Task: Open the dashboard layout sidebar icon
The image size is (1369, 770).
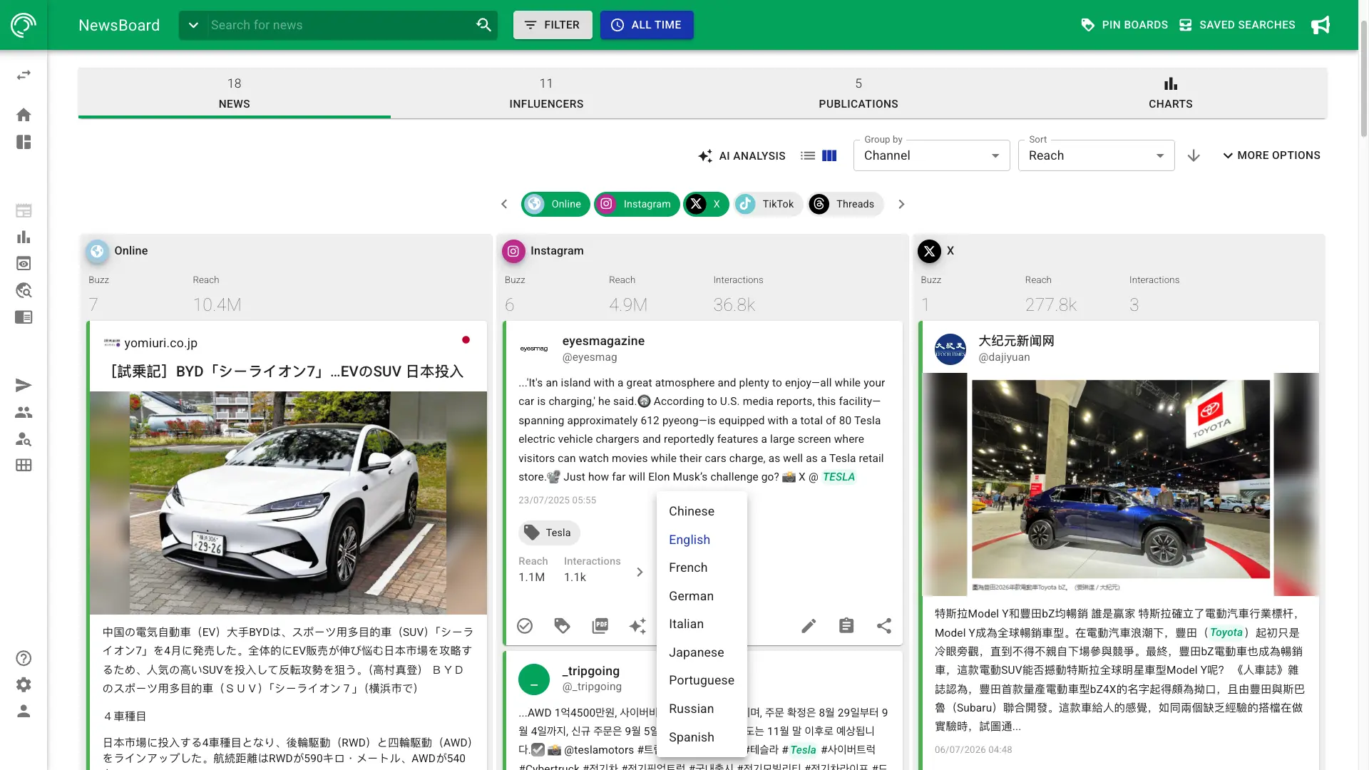Action: (x=24, y=142)
